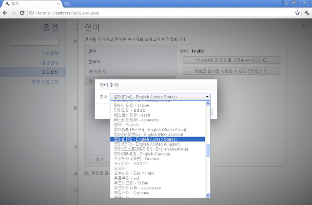Choose 웨일스어 - Cymraeg option

[x=157, y=193]
